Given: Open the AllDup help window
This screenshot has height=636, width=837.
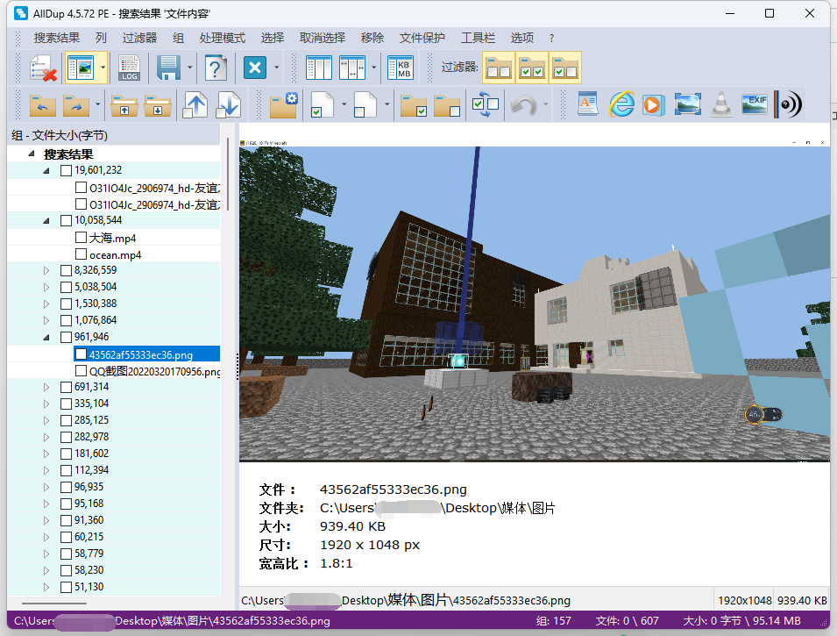Looking at the screenshot, I should [x=216, y=67].
